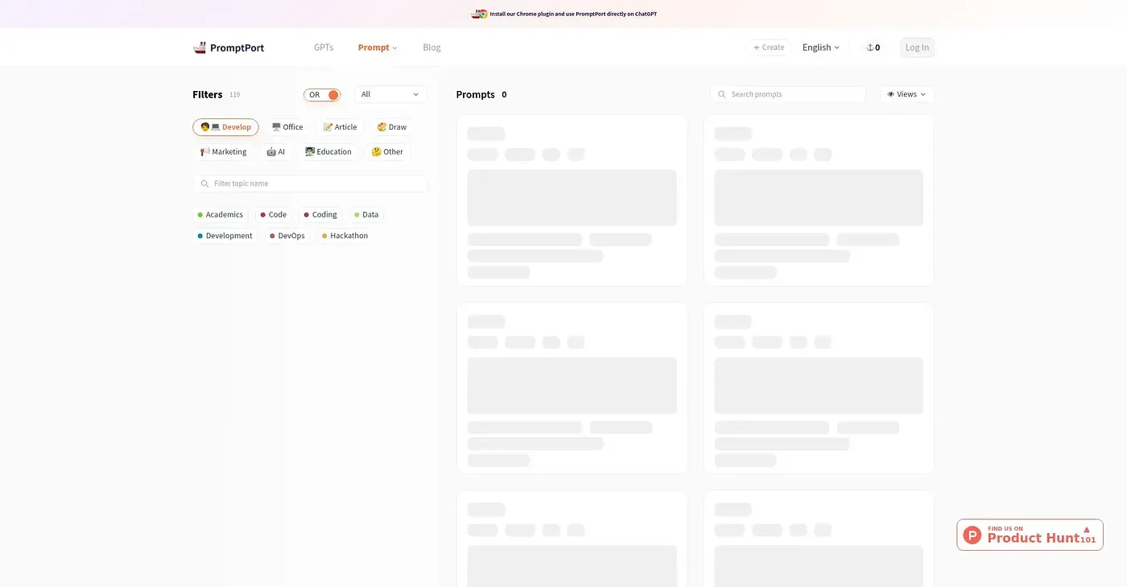Viewport: 1127px width, 587px height.
Task: Select the Office category filter
Action: [x=287, y=127]
